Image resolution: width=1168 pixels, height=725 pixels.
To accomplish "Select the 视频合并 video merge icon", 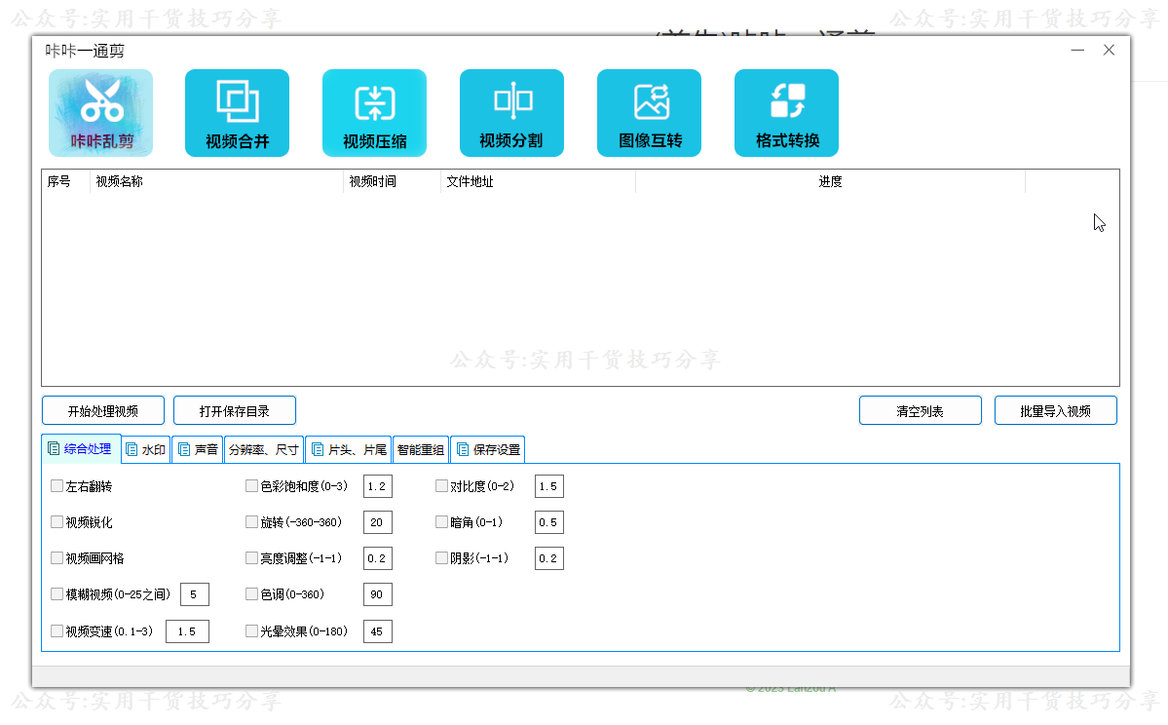I will 237,113.
